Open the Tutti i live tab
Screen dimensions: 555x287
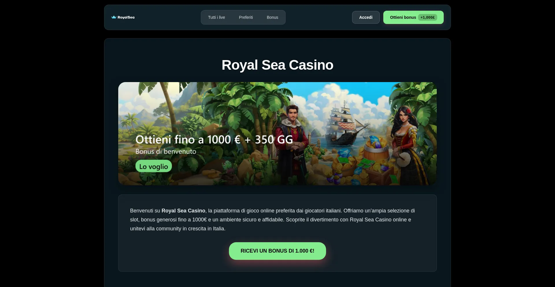click(217, 17)
